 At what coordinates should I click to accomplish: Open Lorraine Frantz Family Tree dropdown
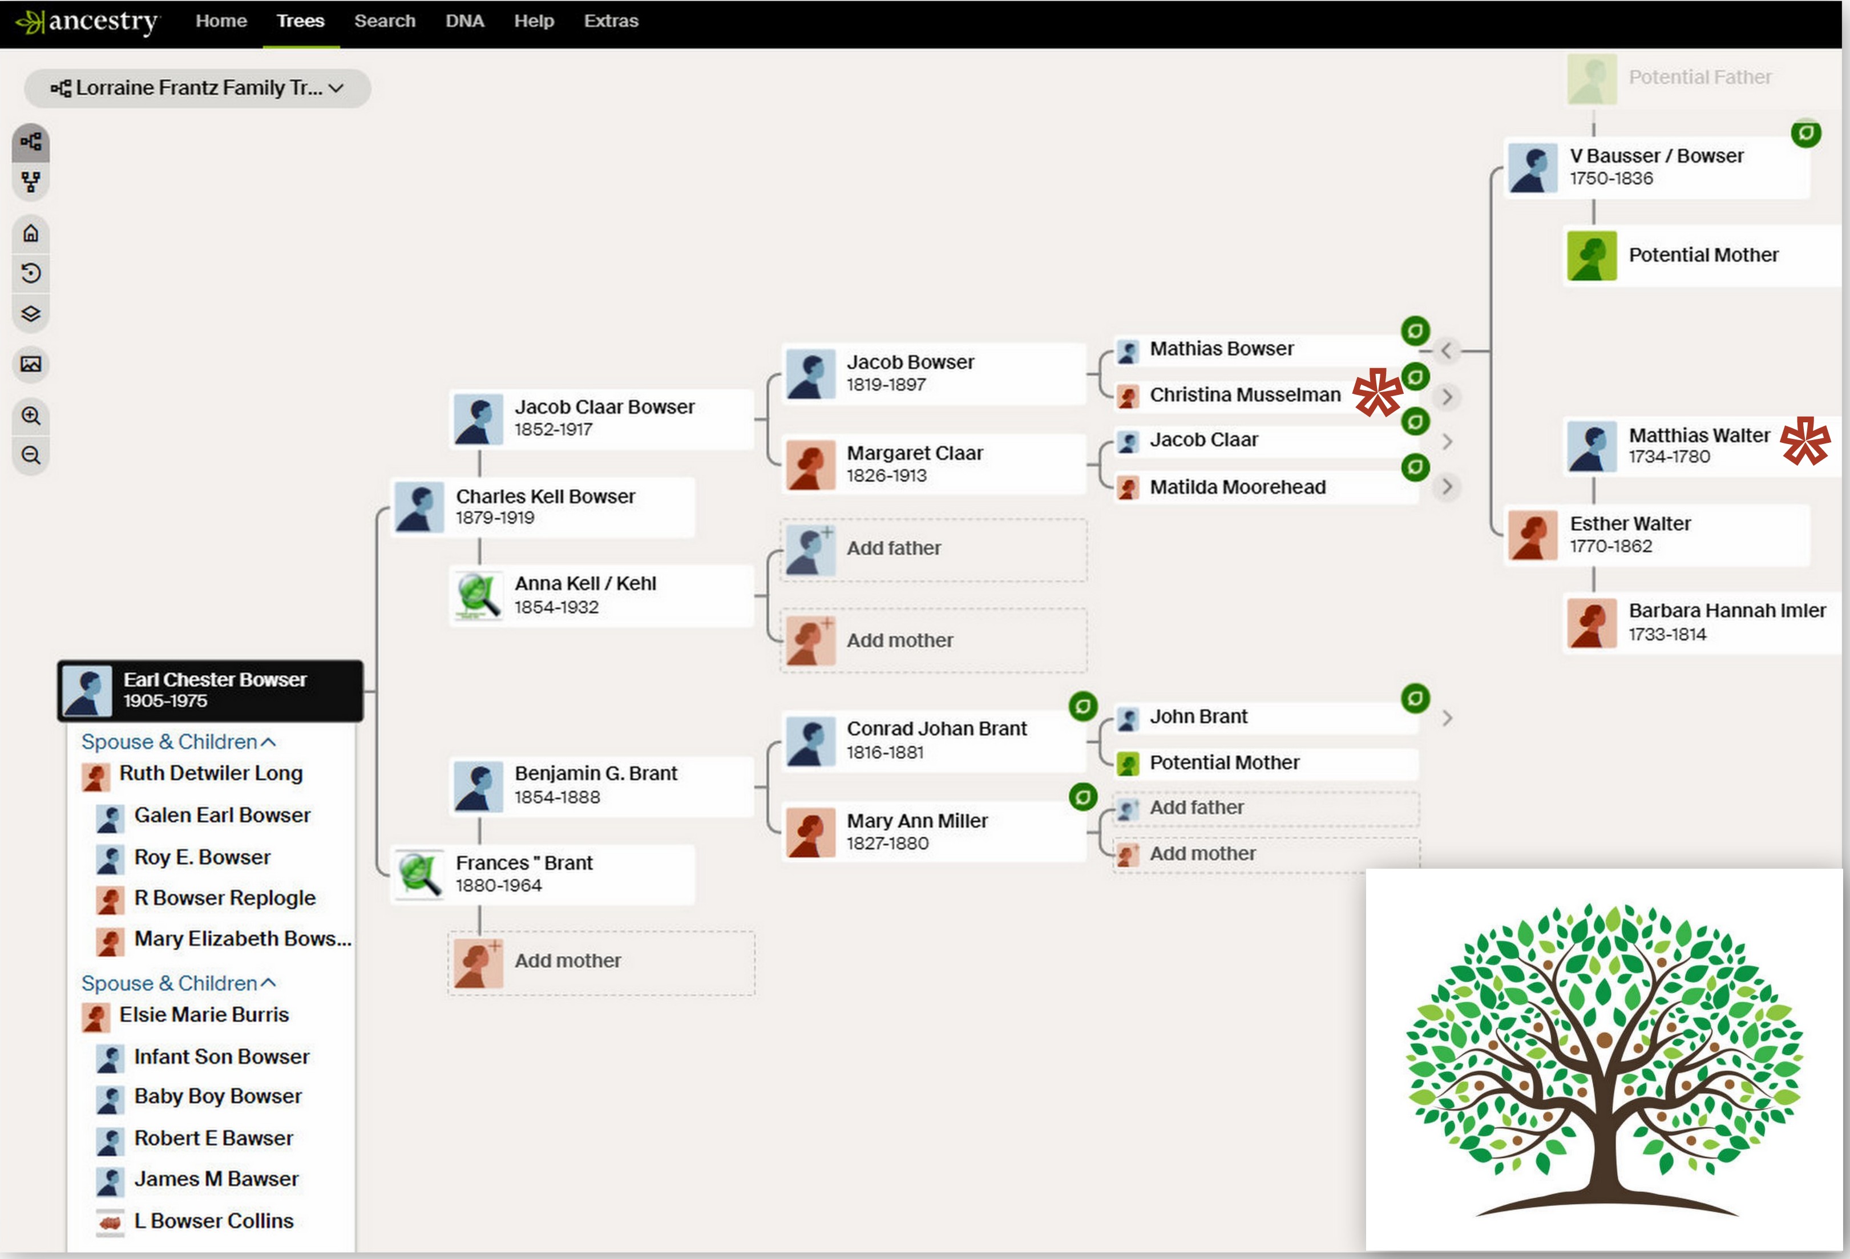click(x=197, y=87)
